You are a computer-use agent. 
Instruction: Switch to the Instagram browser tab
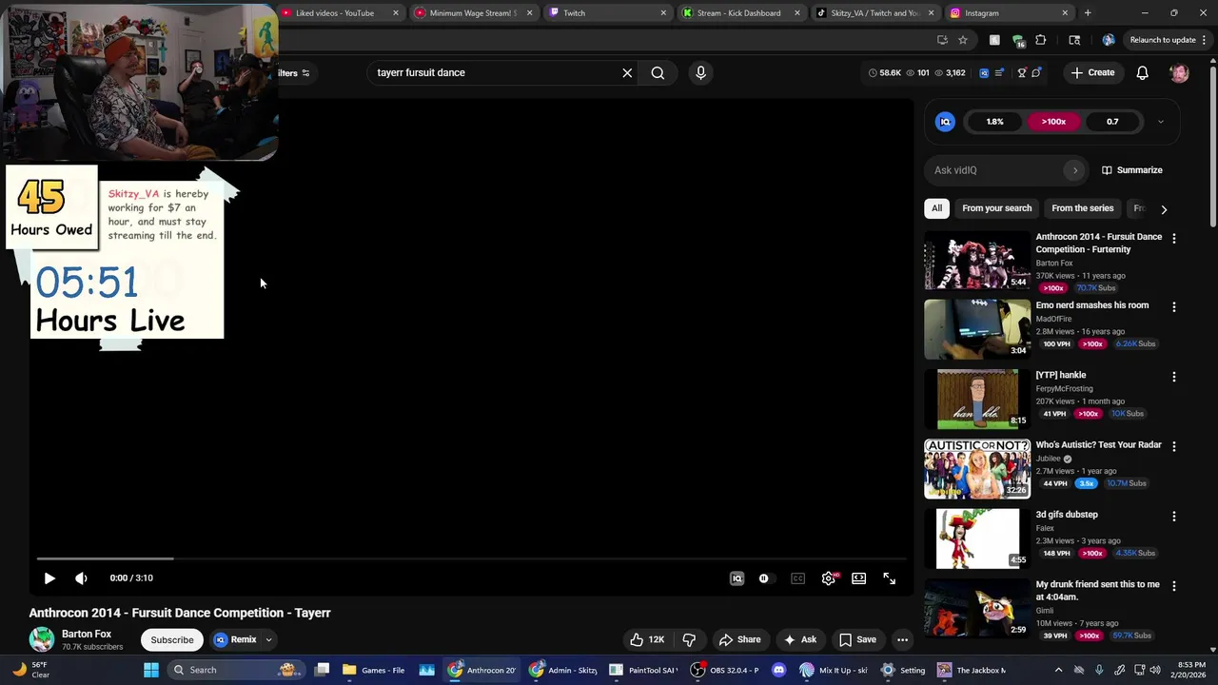1011,13
